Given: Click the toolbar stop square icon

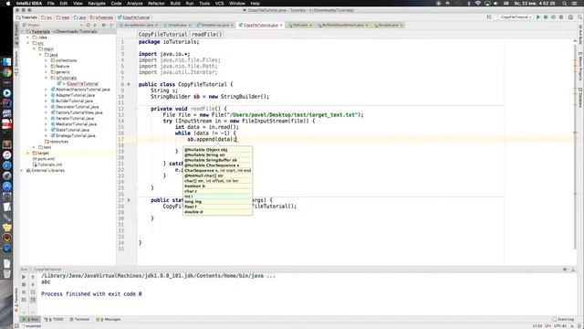Looking at the screenshot, I should 561,17.
